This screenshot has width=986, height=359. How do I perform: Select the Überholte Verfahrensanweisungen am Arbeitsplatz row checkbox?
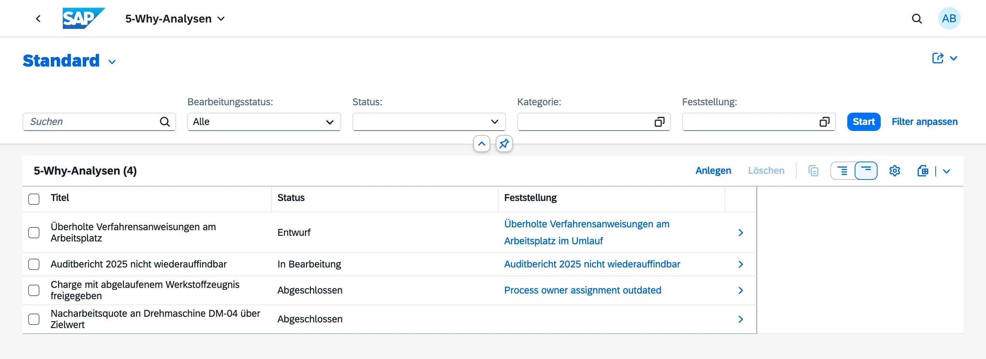[34, 233]
